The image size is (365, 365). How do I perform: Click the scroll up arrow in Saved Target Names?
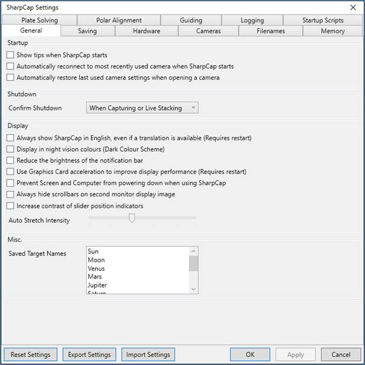point(193,251)
